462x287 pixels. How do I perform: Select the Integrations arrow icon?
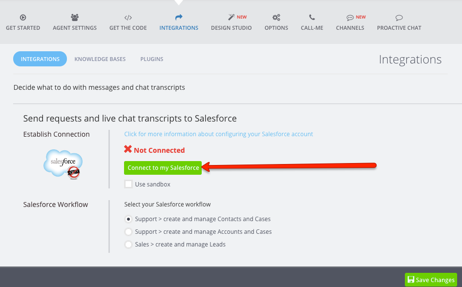point(179,18)
